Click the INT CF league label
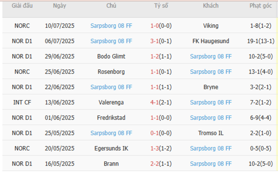 click(x=22, y=103)
